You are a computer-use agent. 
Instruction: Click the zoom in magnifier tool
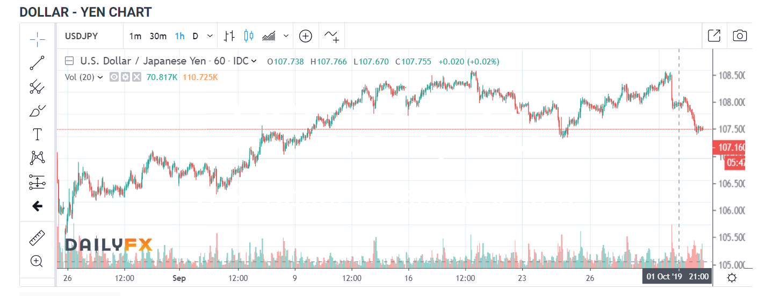pos(37,262)
